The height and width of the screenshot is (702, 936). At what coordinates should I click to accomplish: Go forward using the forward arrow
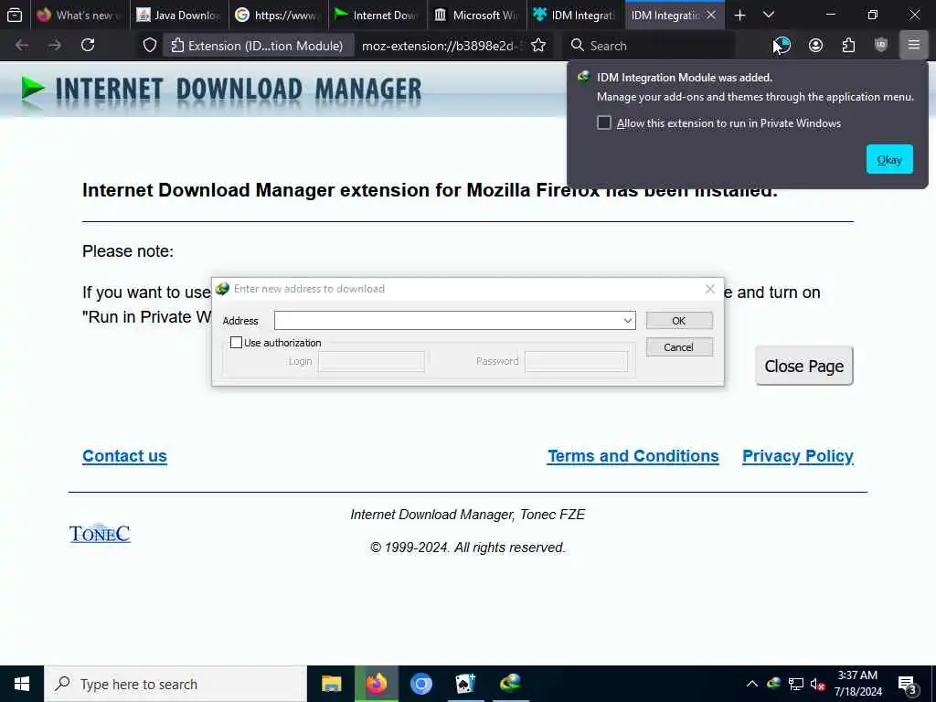(54, 46)
